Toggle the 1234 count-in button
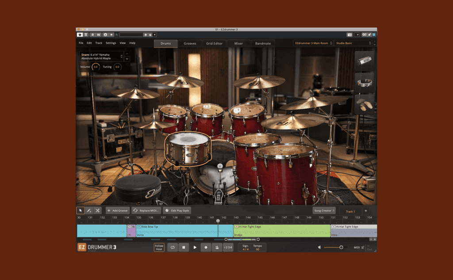453x280 pixels. pos(228,247)
